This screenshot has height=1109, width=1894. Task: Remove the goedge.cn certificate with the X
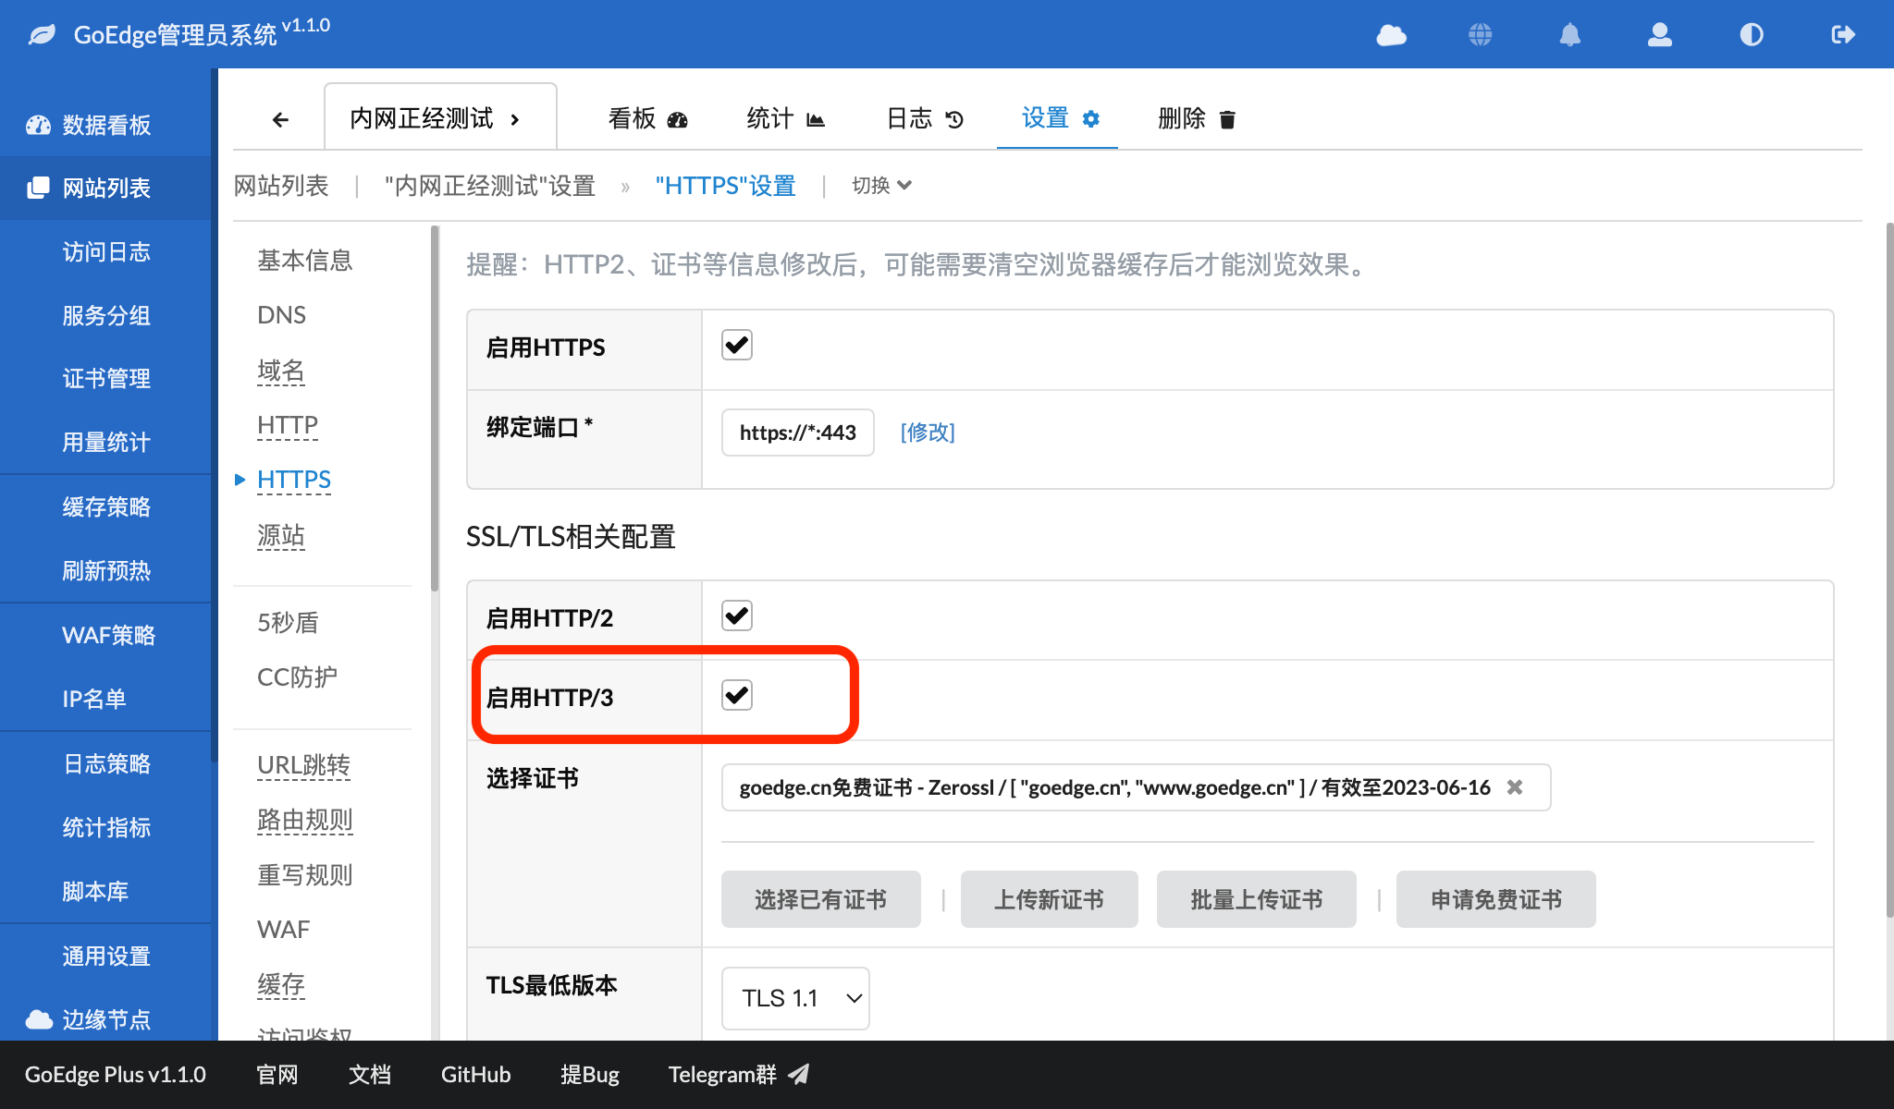click(x=1515, y=787)
